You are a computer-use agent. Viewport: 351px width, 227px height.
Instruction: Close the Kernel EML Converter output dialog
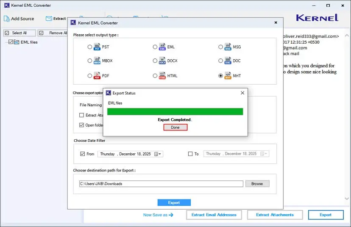pos(276,22)
